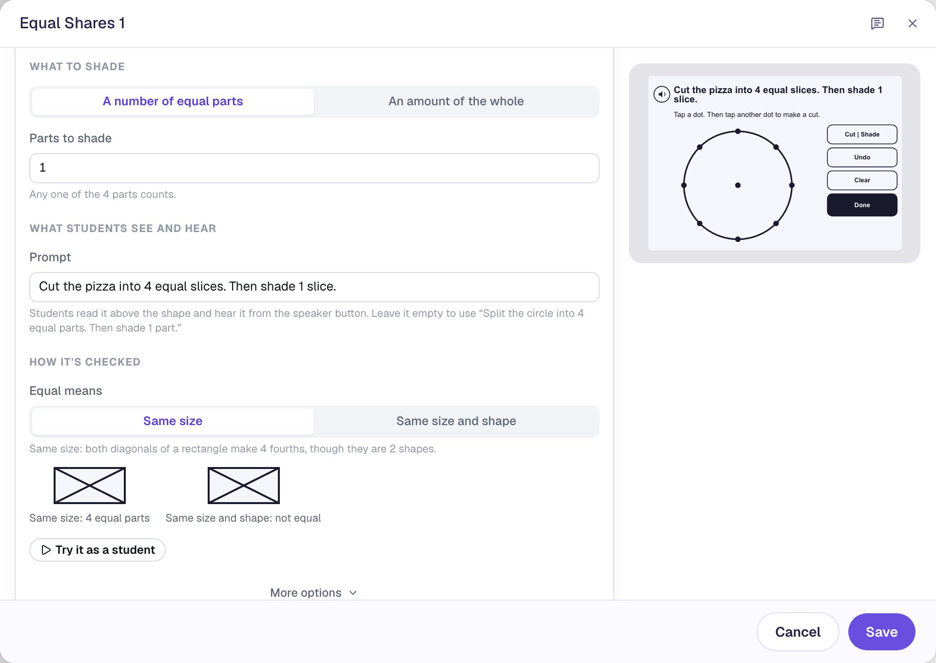
Task: Click the Cut | Shade preview button
Action: 862,135
